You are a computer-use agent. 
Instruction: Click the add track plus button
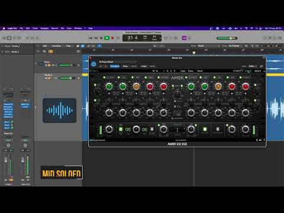pyautogui.click(x=38, y=51)
